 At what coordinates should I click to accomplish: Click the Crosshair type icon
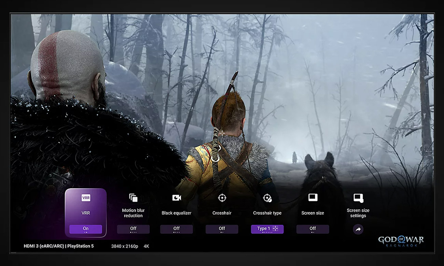(x=267, y=198)
